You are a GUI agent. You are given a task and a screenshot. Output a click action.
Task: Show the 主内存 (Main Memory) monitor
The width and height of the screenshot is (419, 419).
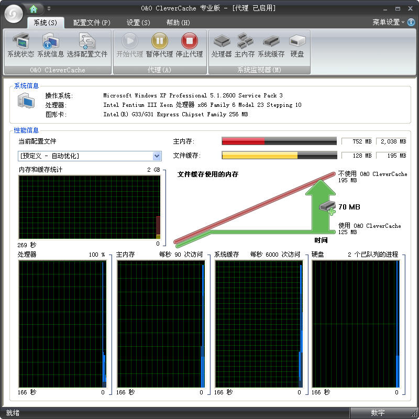[245, 46]
